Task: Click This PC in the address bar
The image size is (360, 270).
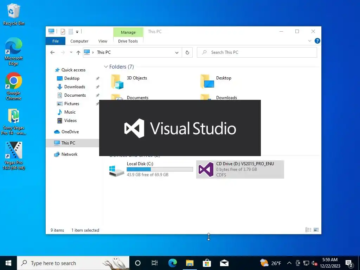Action: click(x=104, y=52)
